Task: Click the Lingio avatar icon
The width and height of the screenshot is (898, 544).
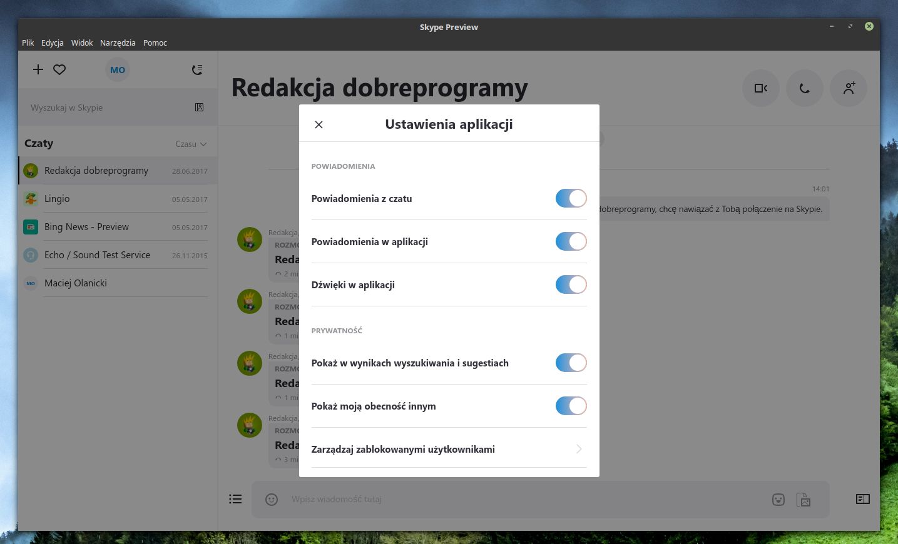Action: [31, 198]
